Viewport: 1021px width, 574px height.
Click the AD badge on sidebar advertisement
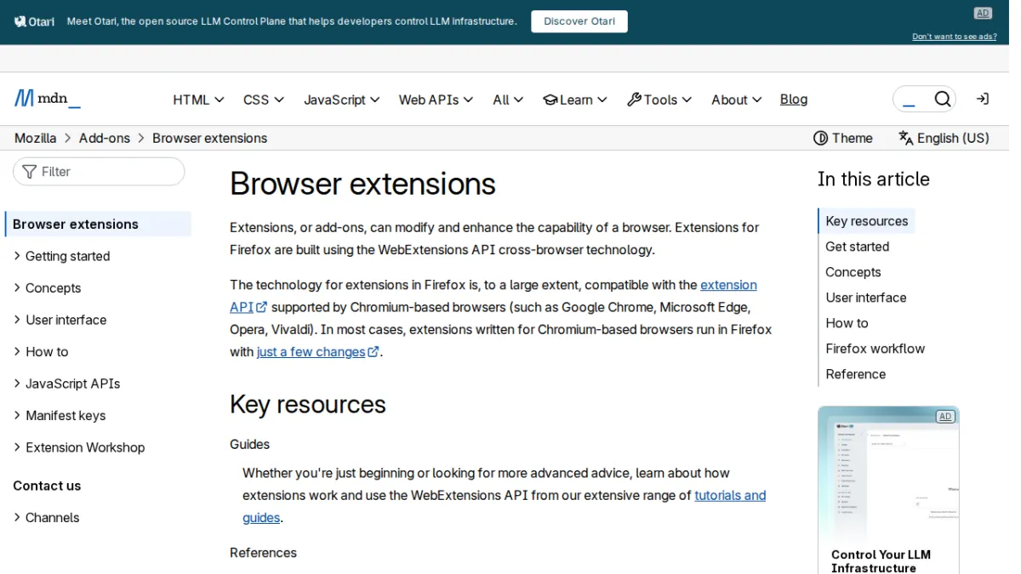[x=944, y=417]
